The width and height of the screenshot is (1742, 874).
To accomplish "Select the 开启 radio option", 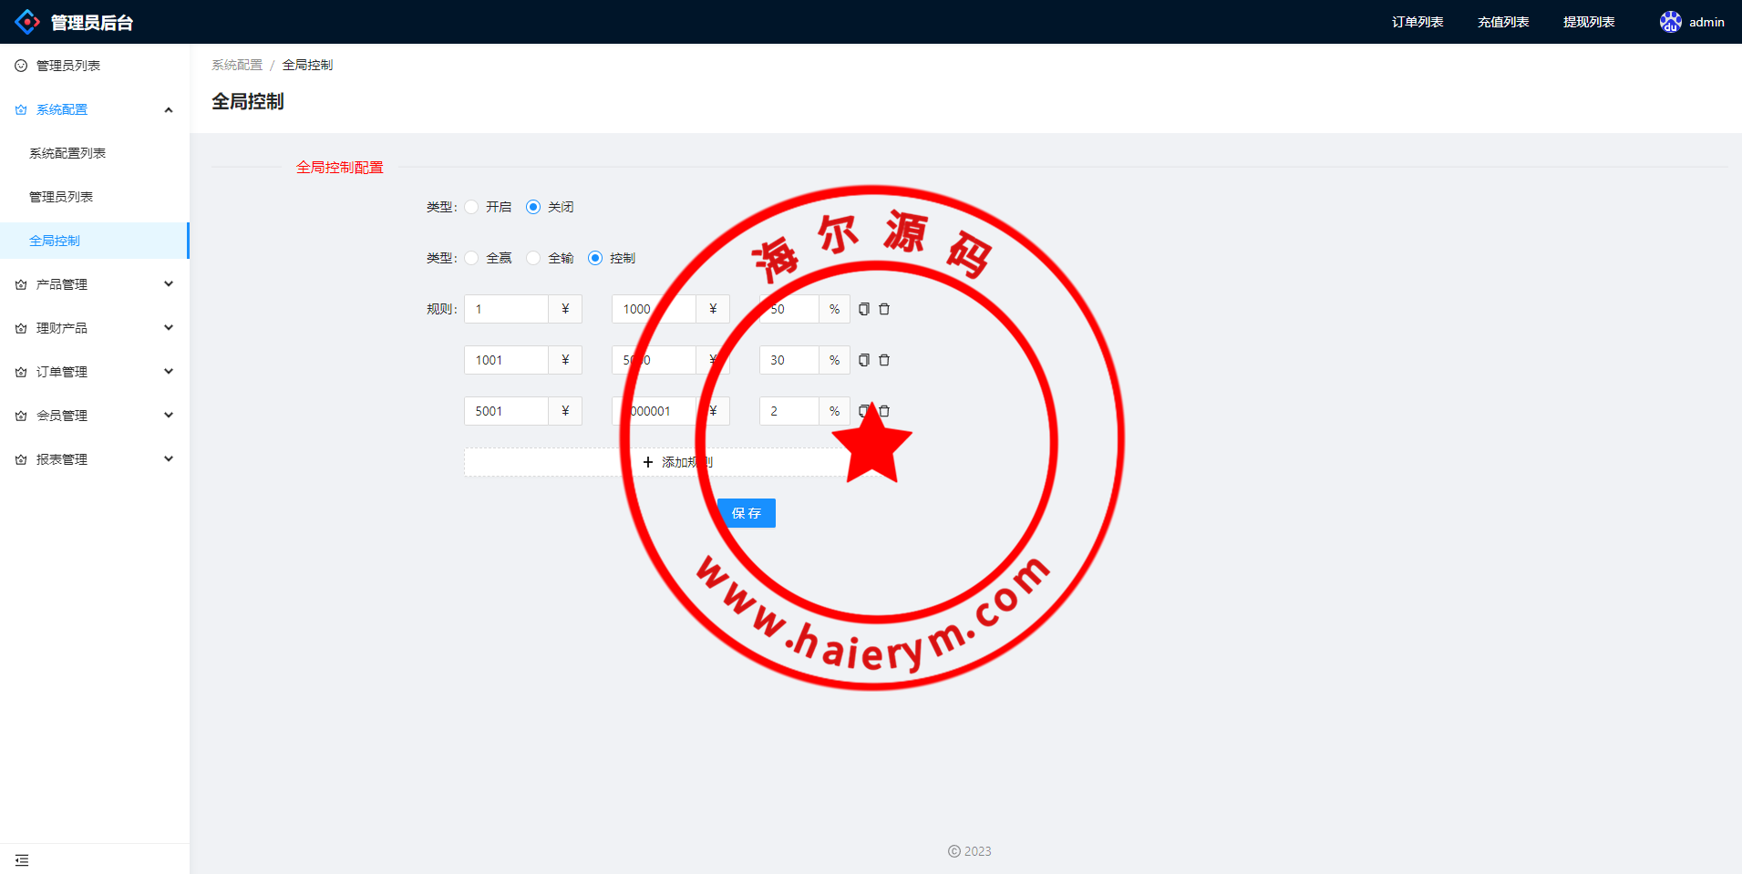I will click(471, 207).
